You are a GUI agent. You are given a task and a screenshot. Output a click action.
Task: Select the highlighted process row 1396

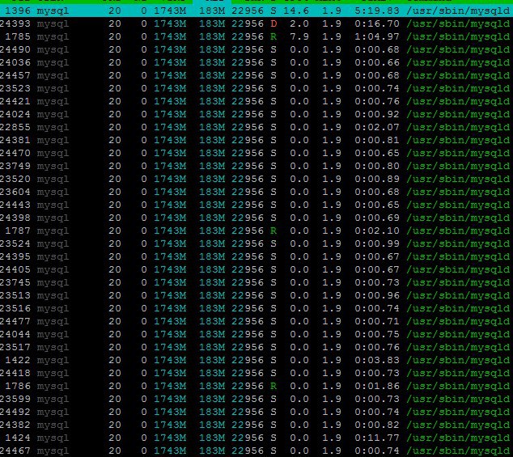coord(256,11)
